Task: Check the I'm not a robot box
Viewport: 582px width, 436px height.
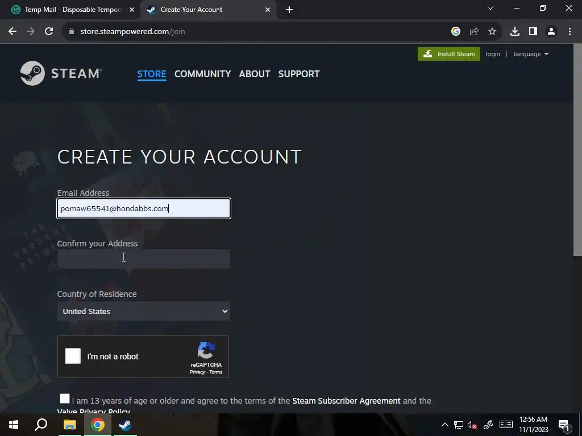Action: click(x=73, y=356)
